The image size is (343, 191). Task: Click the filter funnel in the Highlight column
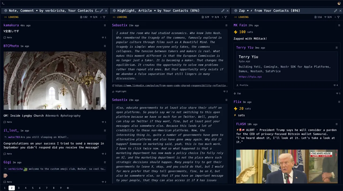[226, 17]
